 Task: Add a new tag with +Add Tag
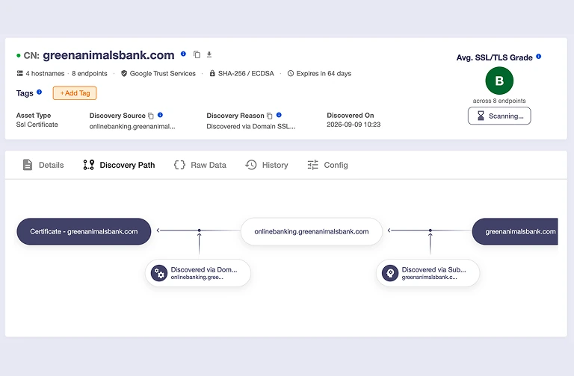tap(75, 93)
